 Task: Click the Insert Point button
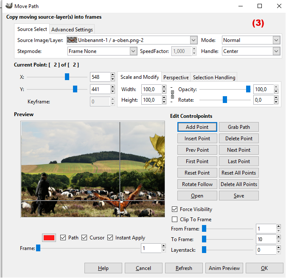[x=197, y=139]
